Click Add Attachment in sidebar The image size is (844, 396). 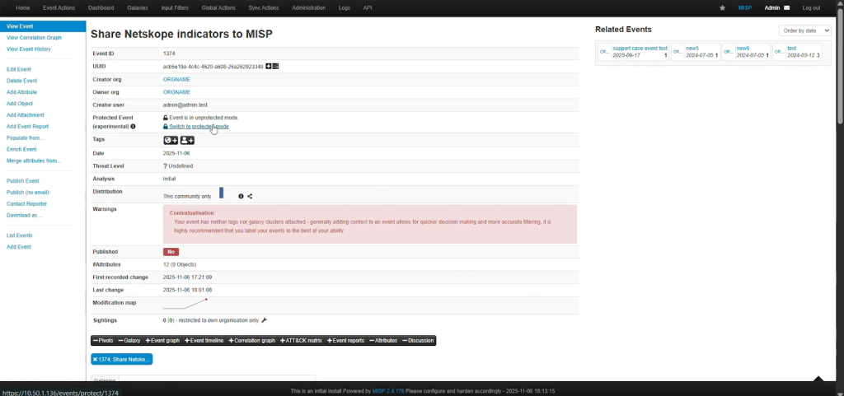[x=26, y=115]
